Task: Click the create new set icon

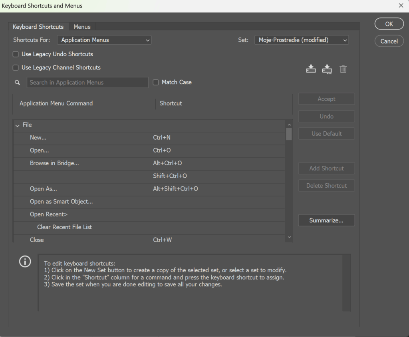Action: pyautogui.click(x=327, y=69)
